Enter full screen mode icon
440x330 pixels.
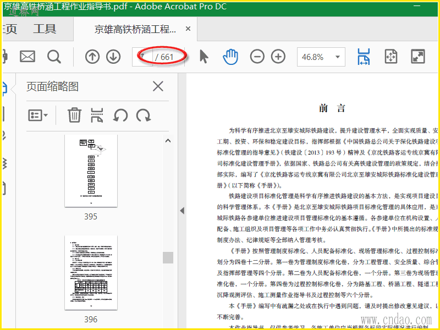(x=418, y=57)
